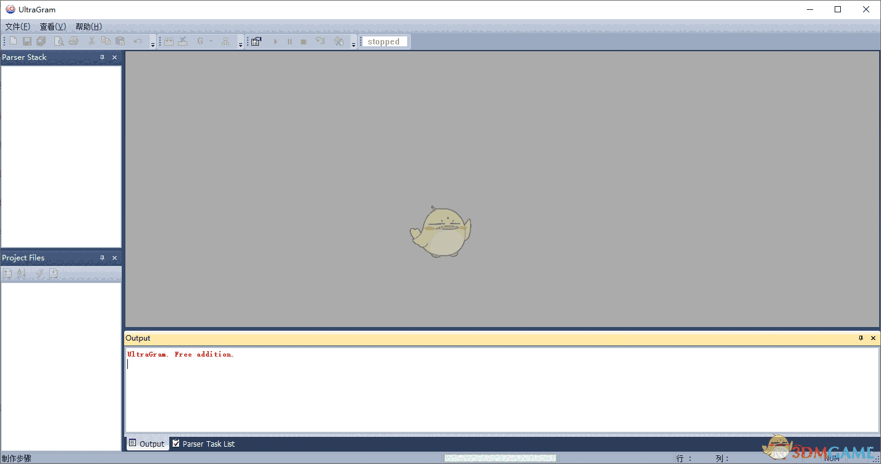The height and width of the screenshot is (464, 881).
Task: Close the Project Files panel
Action: click(114, 258)
